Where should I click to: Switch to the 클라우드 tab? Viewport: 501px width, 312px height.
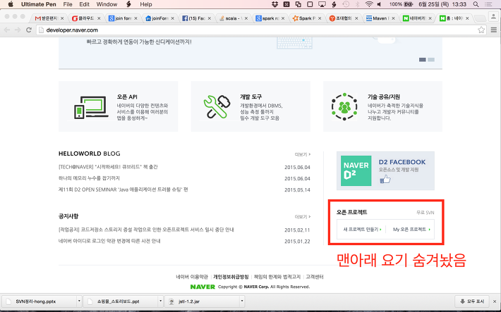85,18
